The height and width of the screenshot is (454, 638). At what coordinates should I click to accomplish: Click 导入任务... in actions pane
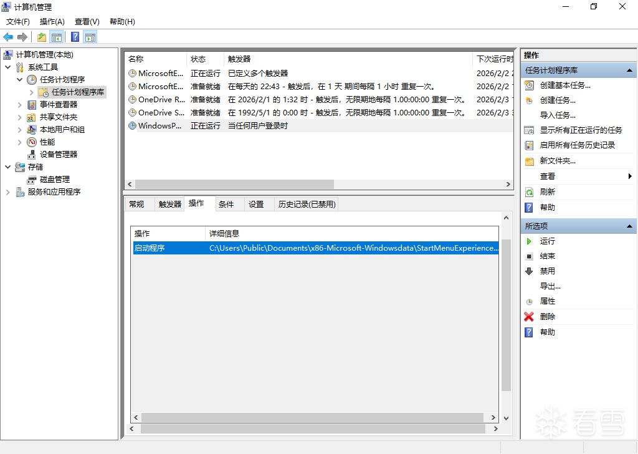pos(558,115)
